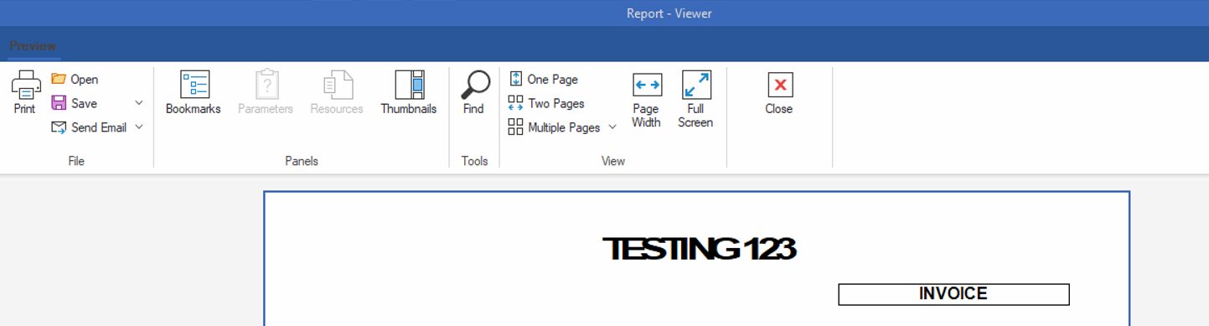The image size is (1209, 326).
Task: Click the grayed-out Resources panel icon
Action: 338,85
